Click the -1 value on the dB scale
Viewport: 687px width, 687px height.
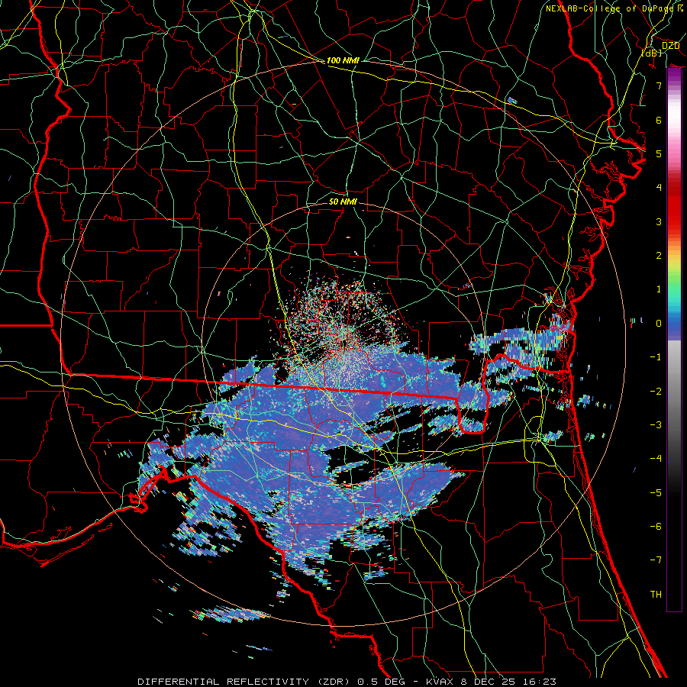pyautogui.click(x=656, y=357)
